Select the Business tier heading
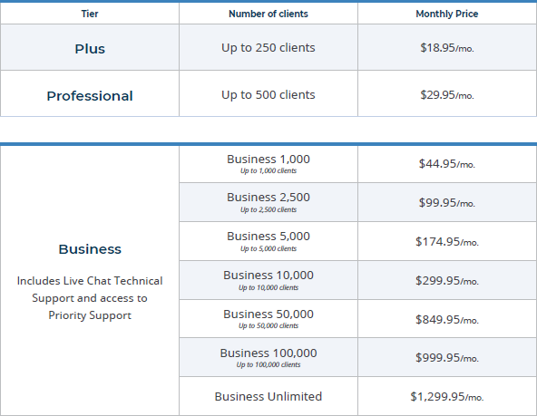Image resolution: width=537 pixels, height=416 pixels. point(90,249)
